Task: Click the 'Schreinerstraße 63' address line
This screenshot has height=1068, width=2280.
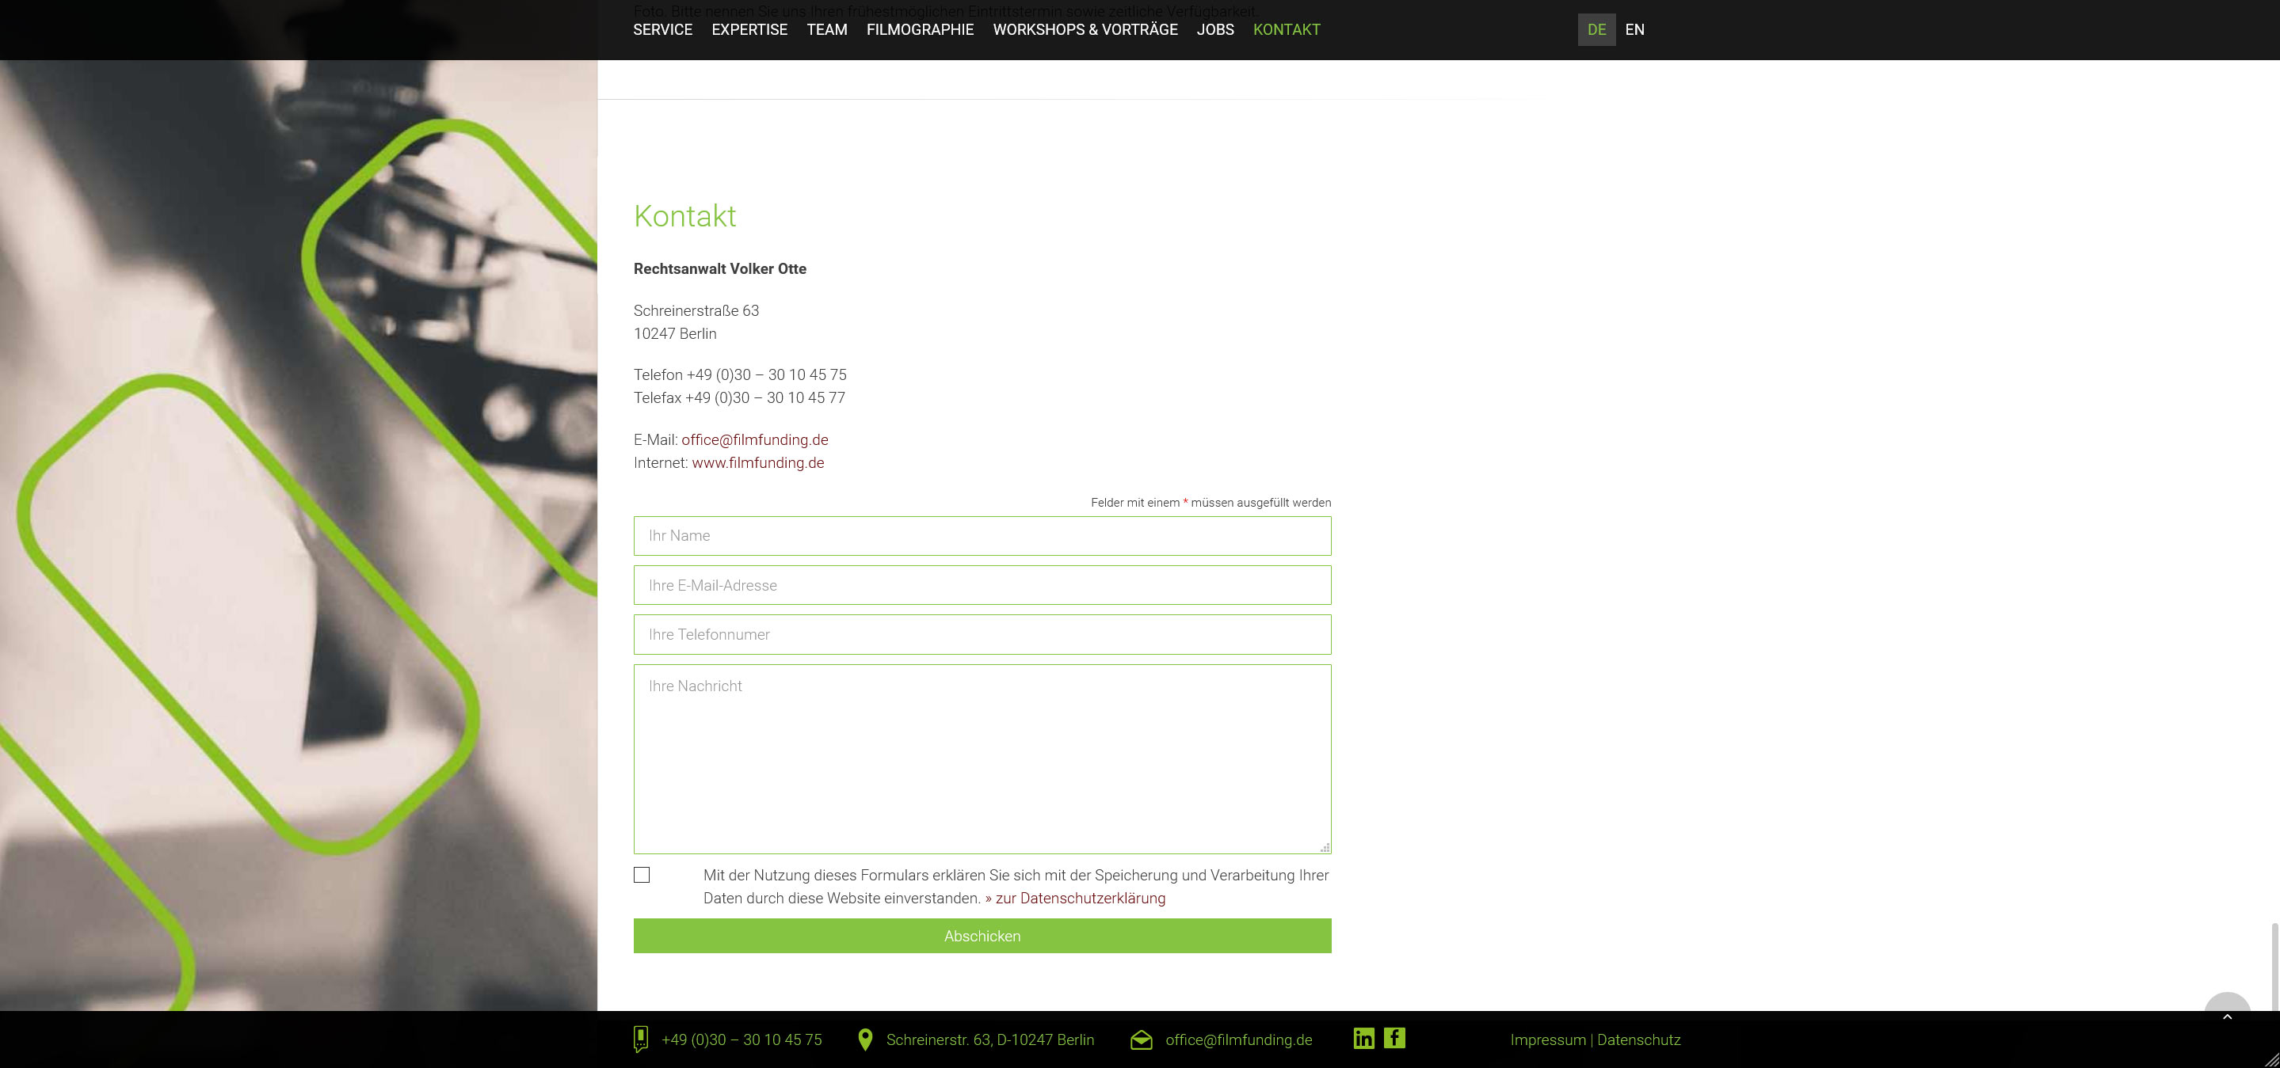Action: [x=696, y=310]
